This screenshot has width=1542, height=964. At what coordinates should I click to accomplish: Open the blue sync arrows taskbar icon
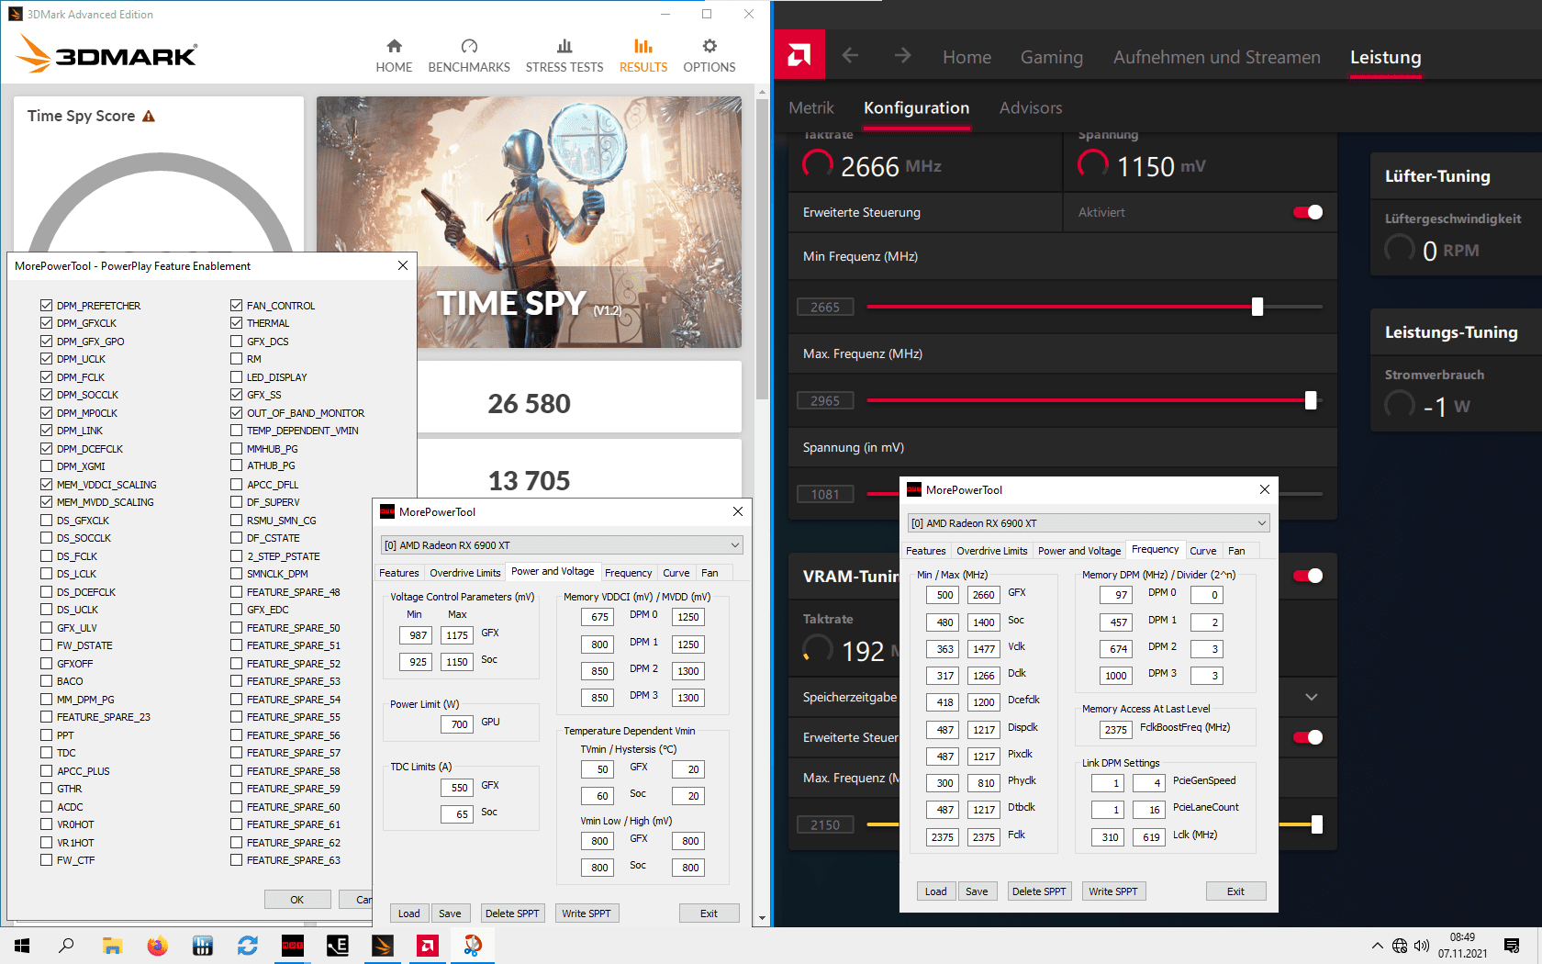(247, 946)
